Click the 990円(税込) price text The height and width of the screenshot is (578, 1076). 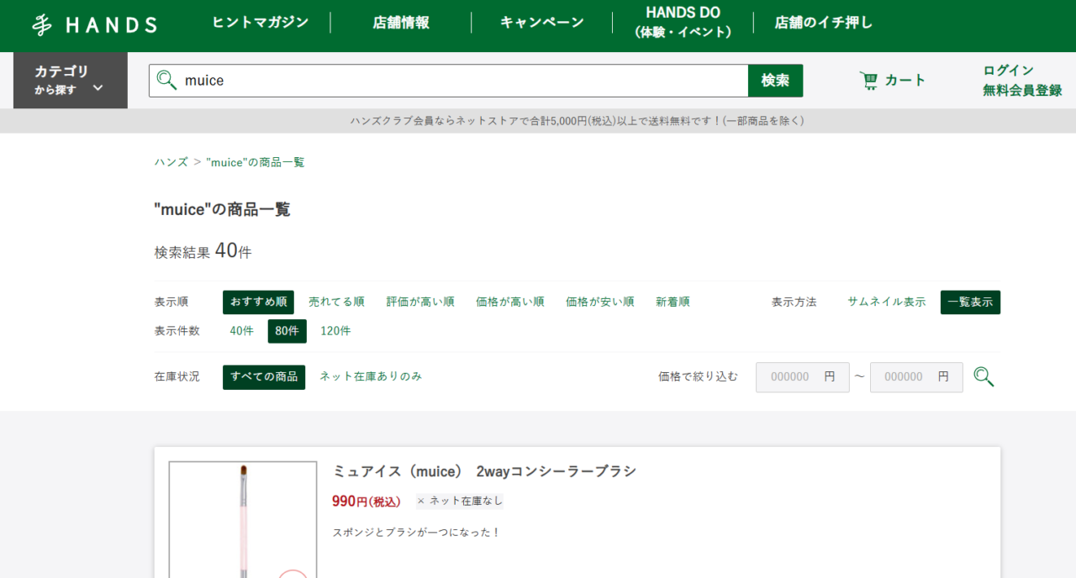click(367, 502)
